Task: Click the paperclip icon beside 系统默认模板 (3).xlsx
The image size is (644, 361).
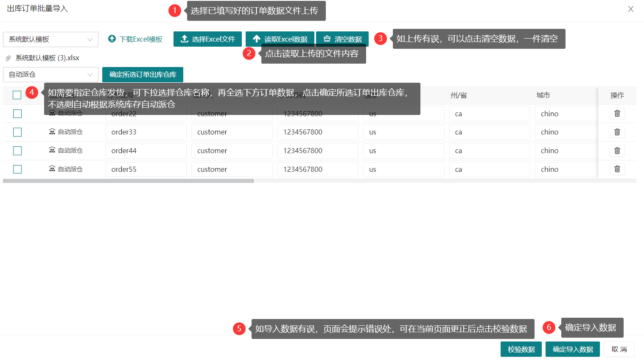Action: pyautogui.click(x=8, y=58)
